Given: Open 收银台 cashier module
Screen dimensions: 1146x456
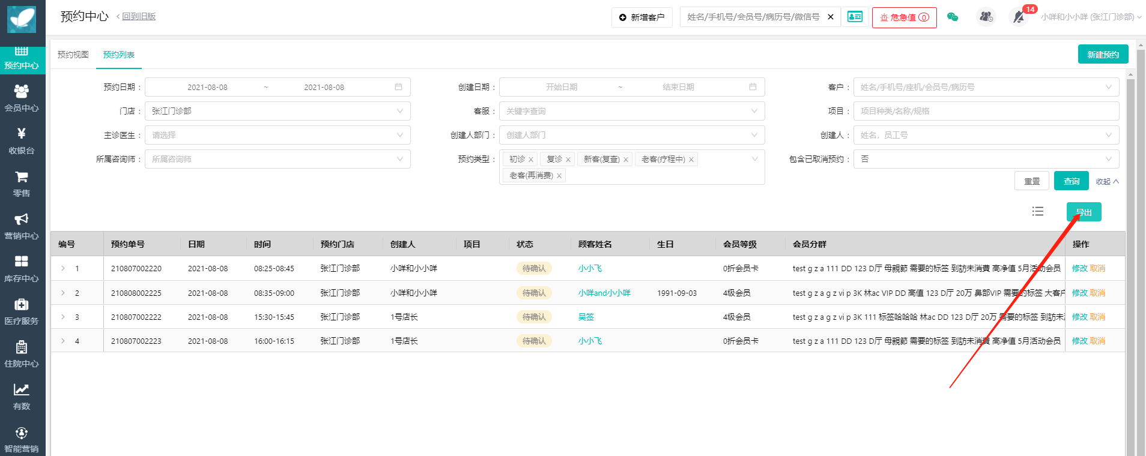Looking at the screenshot, I should point(22,142).
